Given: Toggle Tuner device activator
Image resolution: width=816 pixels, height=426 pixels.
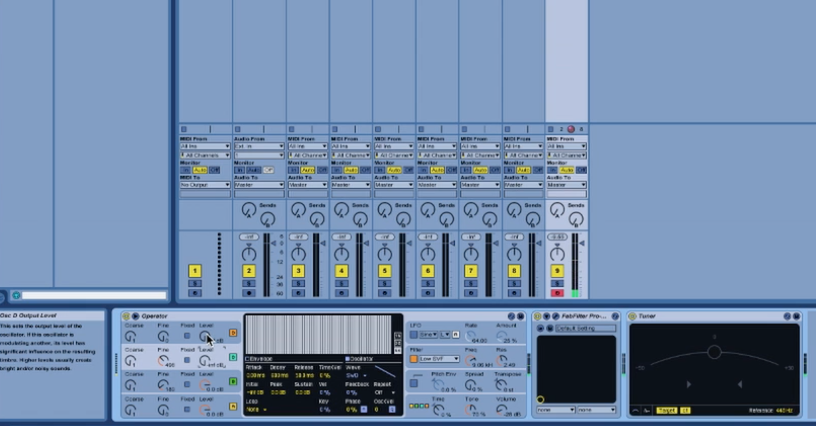Looking at the screenshot, I should [x=632, y=316].
